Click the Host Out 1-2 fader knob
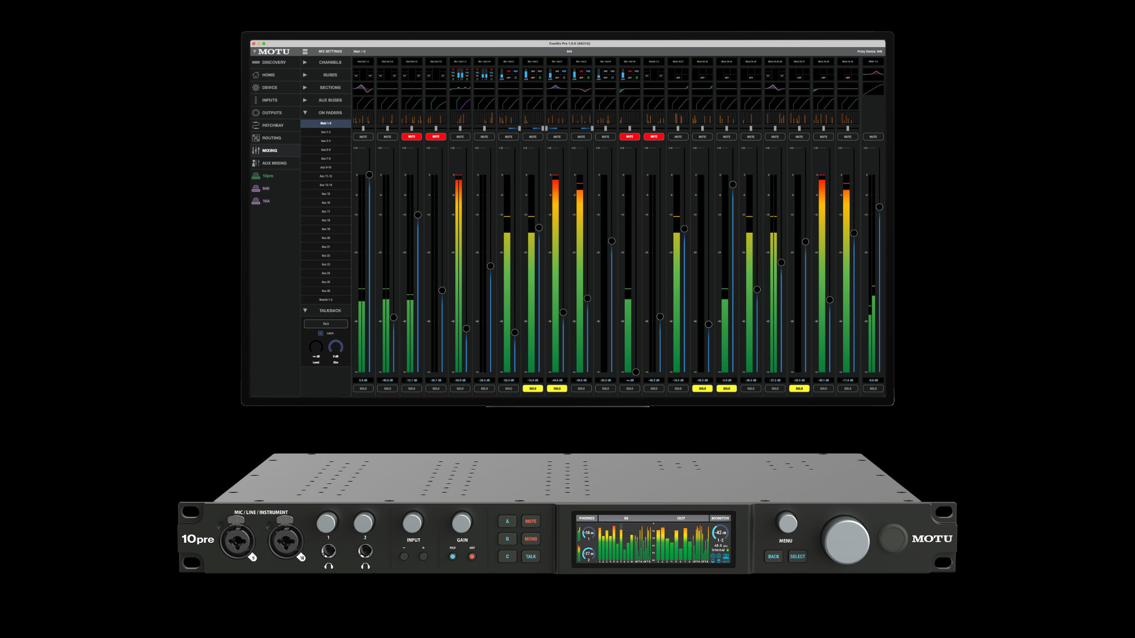 (369, 175)
